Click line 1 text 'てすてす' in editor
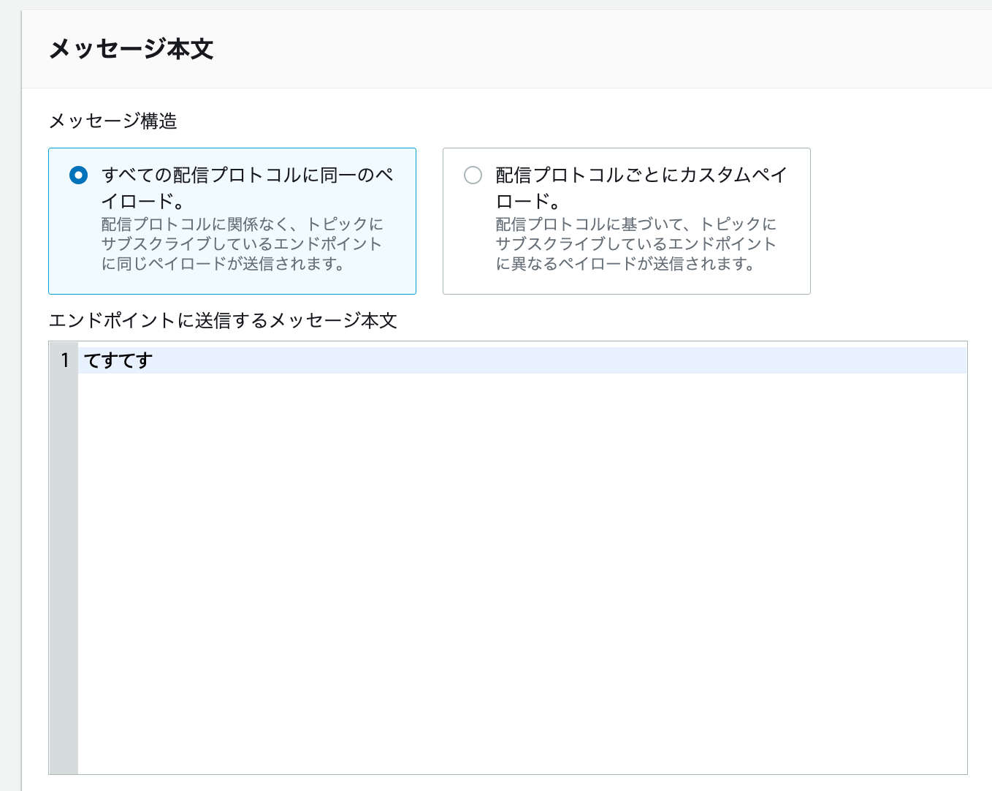992x791 pixels. 118,360
